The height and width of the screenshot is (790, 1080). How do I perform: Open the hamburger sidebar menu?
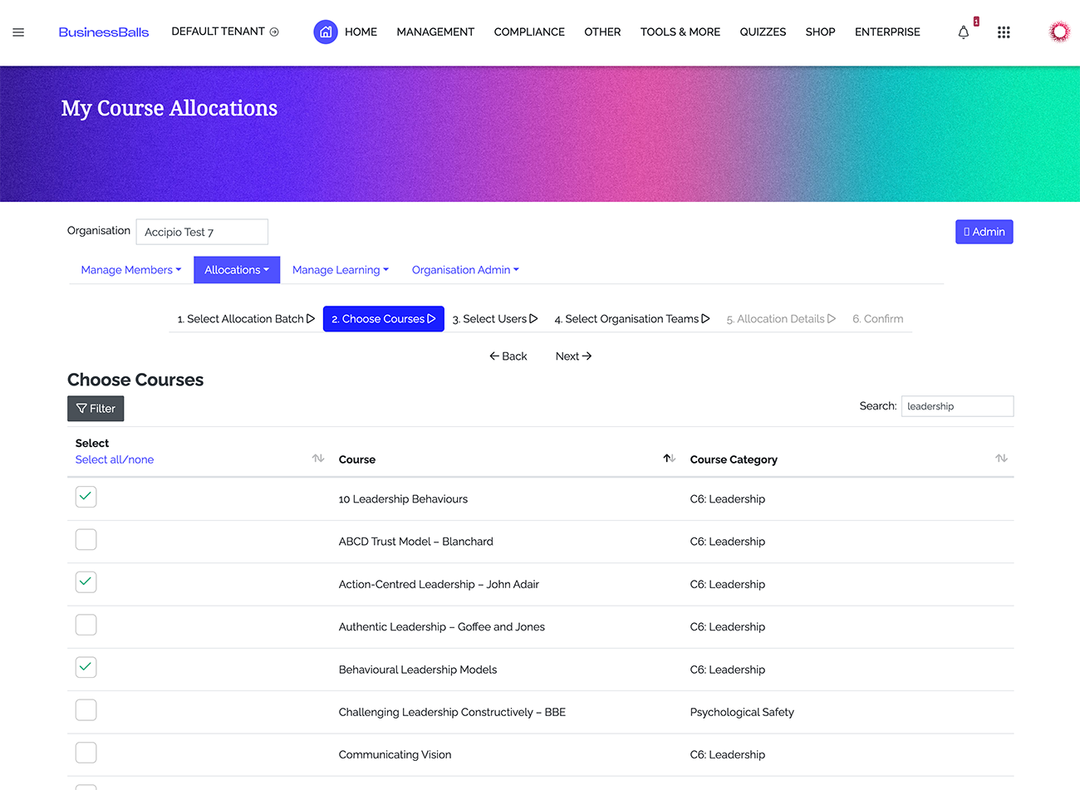[x=18, y=32]
